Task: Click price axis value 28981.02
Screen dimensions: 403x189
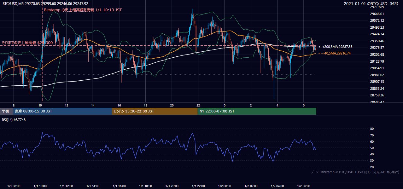Action: pos(377,75)
